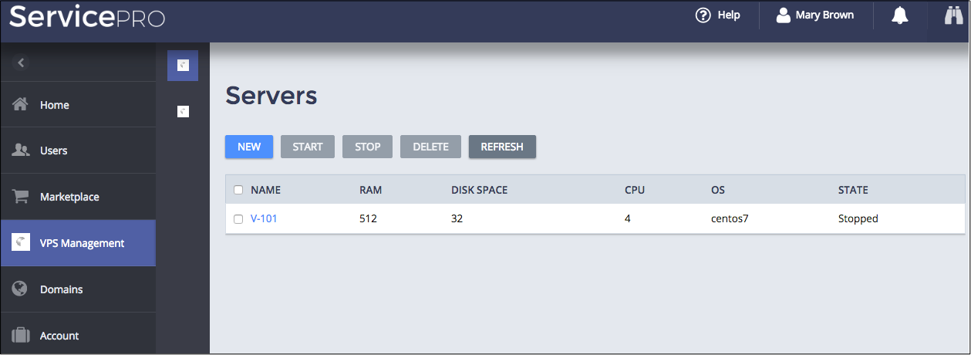Click the Users people icon
Viewport: 971px width, 355px height.
pos(21,150)
